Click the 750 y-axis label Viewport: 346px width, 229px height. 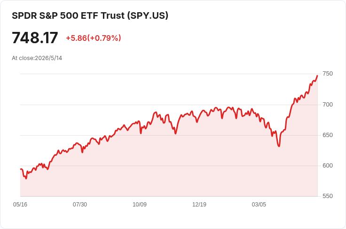pos(328,74)
